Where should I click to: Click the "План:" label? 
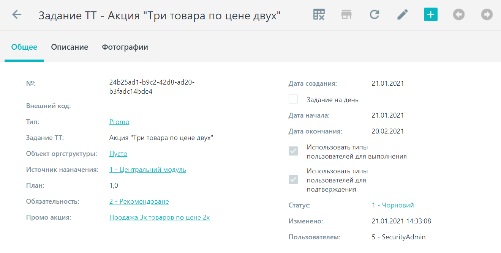pos(35,185)
